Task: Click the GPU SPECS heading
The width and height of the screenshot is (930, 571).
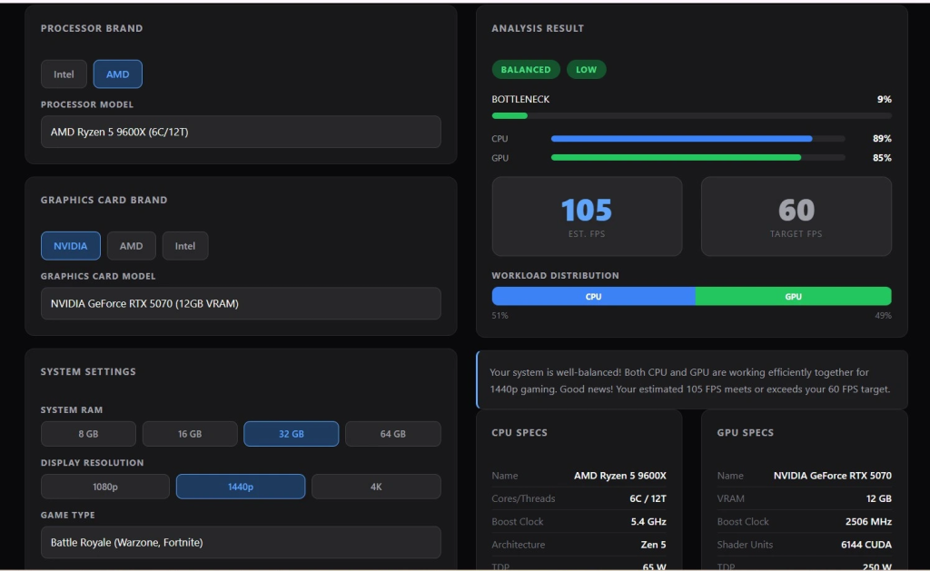Action: tap(745, 433)
